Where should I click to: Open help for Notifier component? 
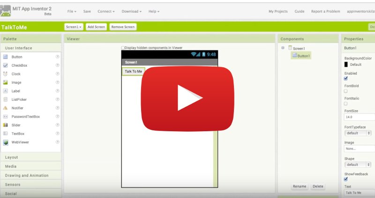[57, 108]
